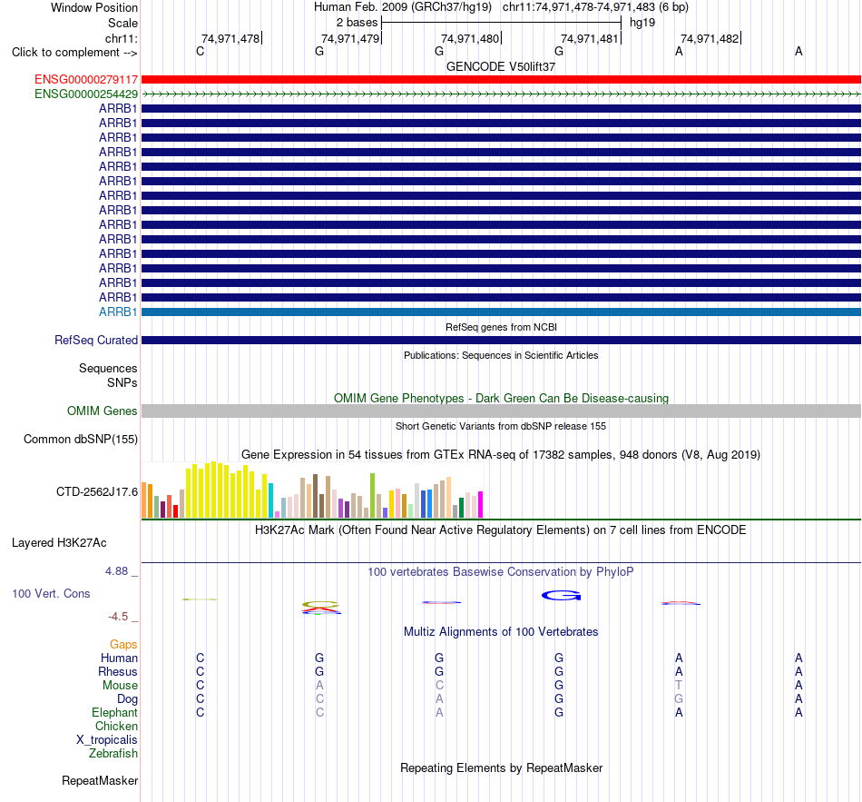
Task: Click the 100 Vert. Cons label
Action: coord(51,593)
